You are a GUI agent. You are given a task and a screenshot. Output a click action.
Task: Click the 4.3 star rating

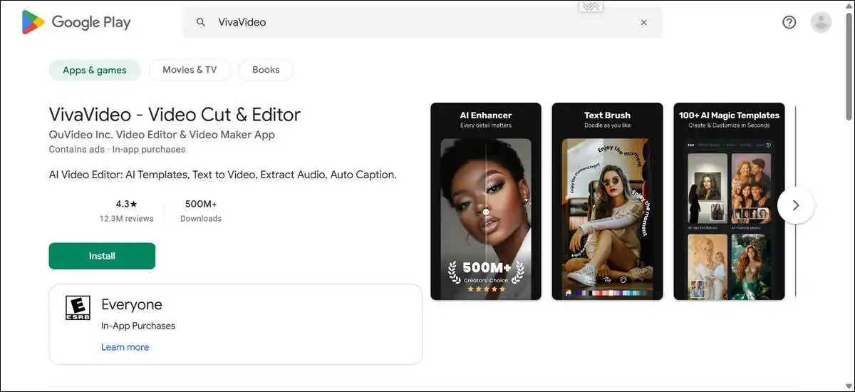pos(126,204)
